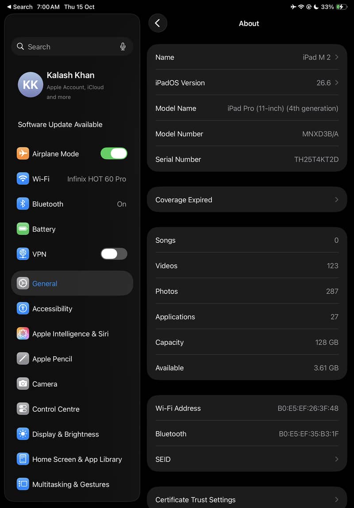Open the iPadOS Version row chevron
Viewport: 354px width, 508px height.
337,83
